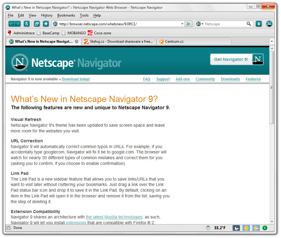Switch to the Stahuj.cz tab
The width and height of the screenshot is (281, 238).
pos(119,42)
